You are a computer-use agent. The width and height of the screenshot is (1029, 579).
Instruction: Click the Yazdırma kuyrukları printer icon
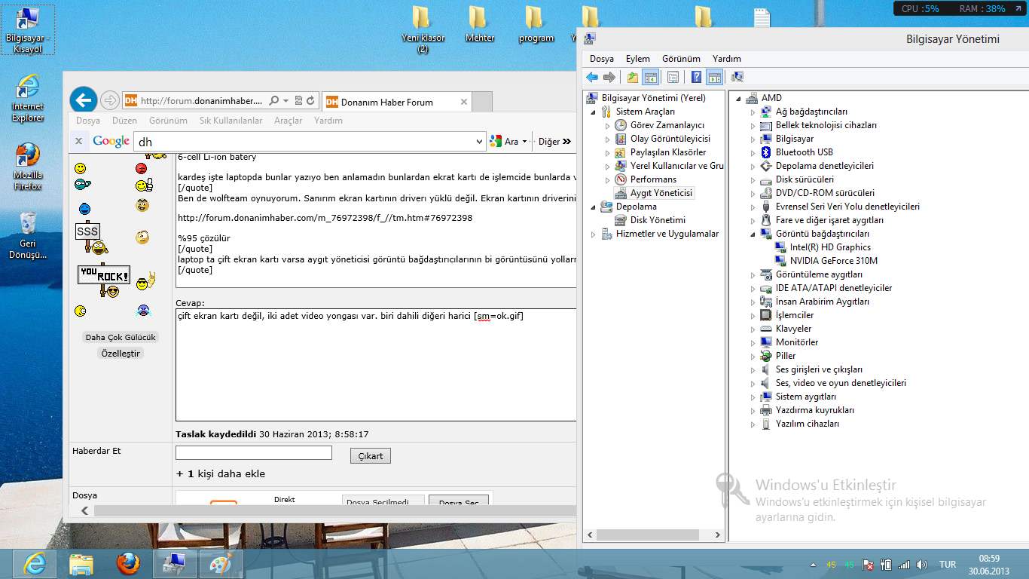(x=766, y=410)
